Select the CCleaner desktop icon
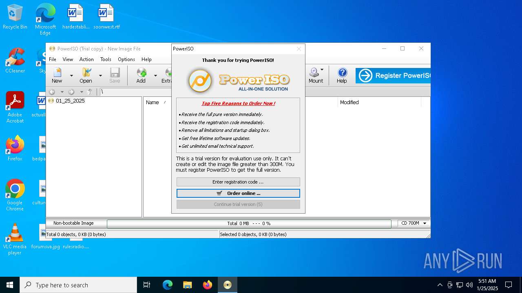Image resolution: width=522 pixels, height=293 pixels. point(15,61)
